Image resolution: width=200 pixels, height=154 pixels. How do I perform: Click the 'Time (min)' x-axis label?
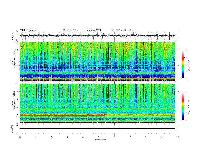101,140
